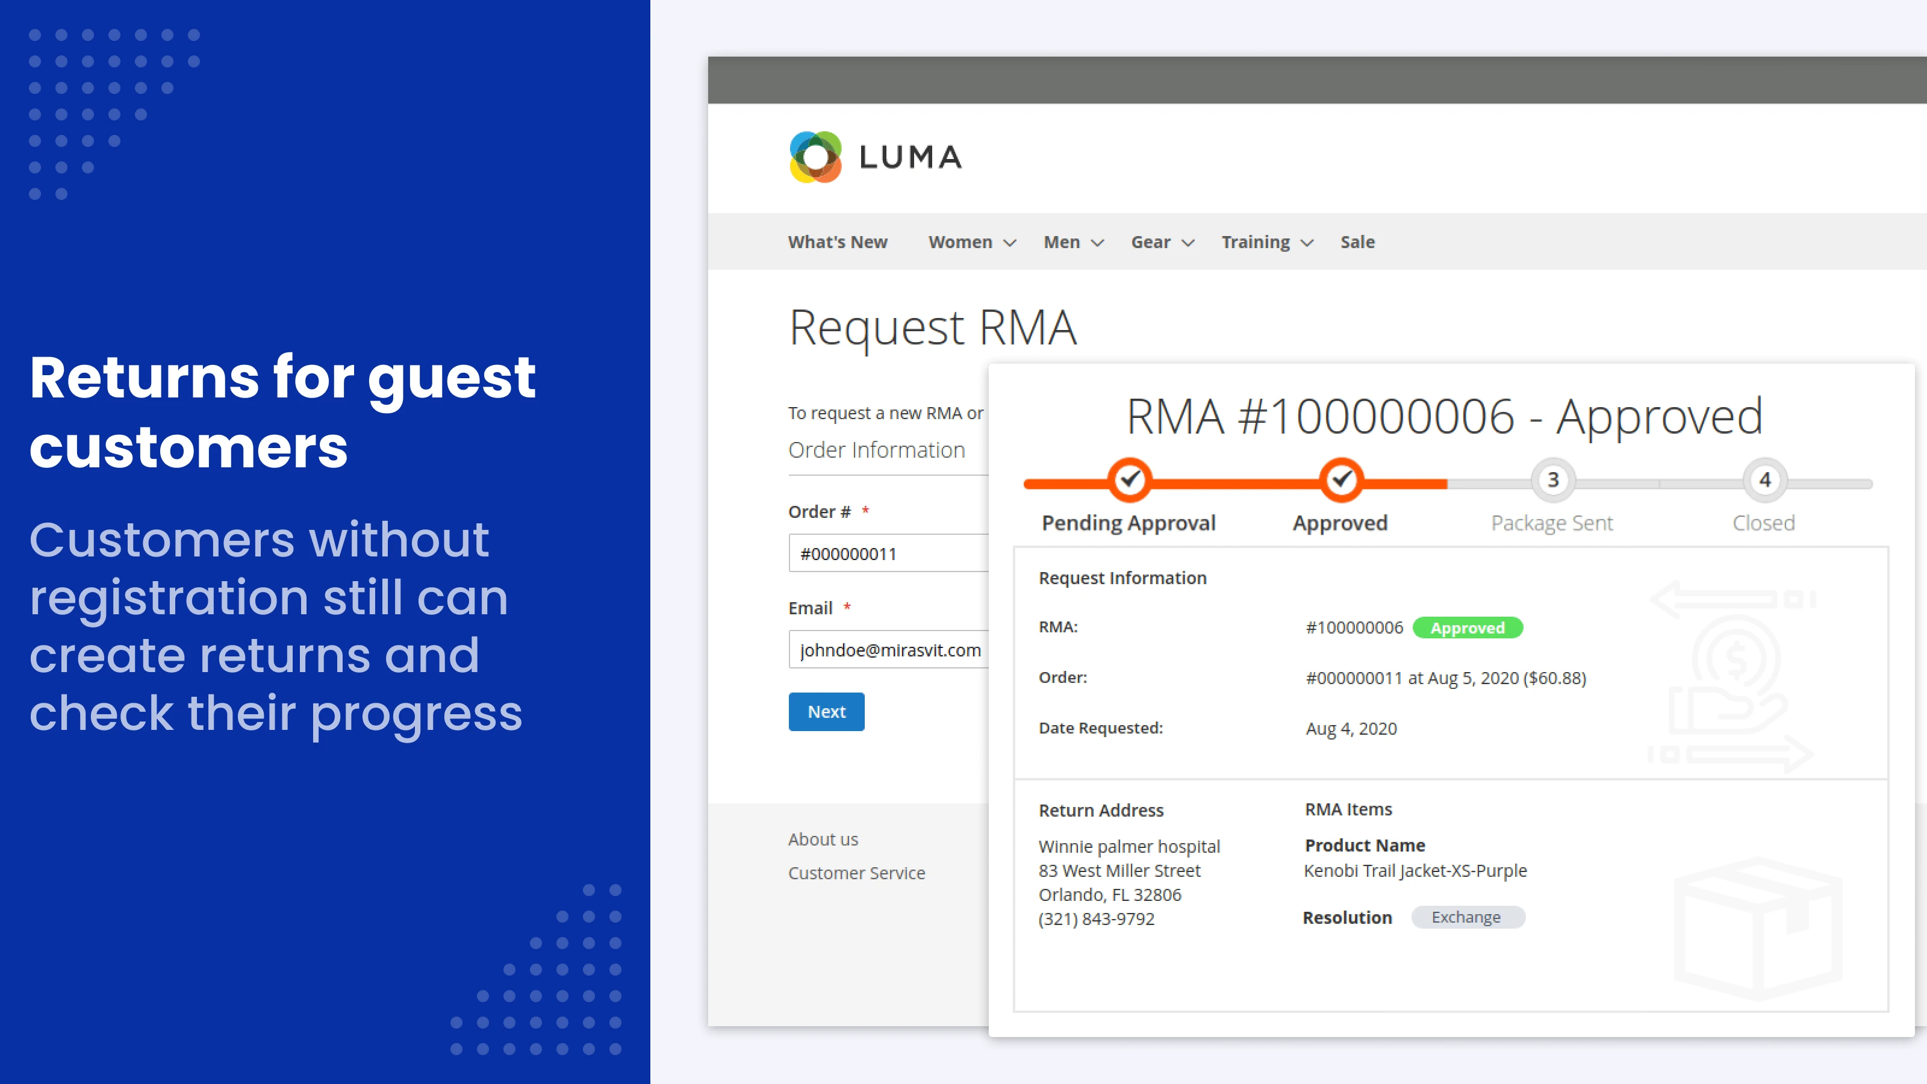Click the Approved step checkmark icon

[x=1340, y=481]
